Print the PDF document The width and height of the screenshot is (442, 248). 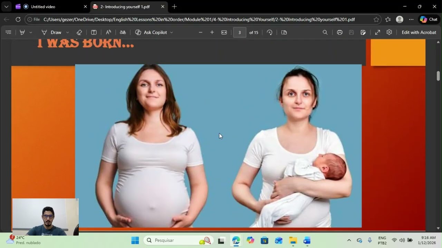coord(340,32)
